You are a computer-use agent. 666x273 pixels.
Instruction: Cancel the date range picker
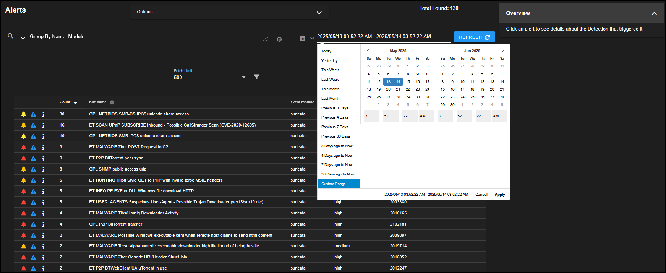click(481, 195)
